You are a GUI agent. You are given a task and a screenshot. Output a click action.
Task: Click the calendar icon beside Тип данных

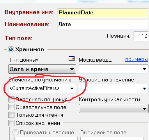click(71, 59)
